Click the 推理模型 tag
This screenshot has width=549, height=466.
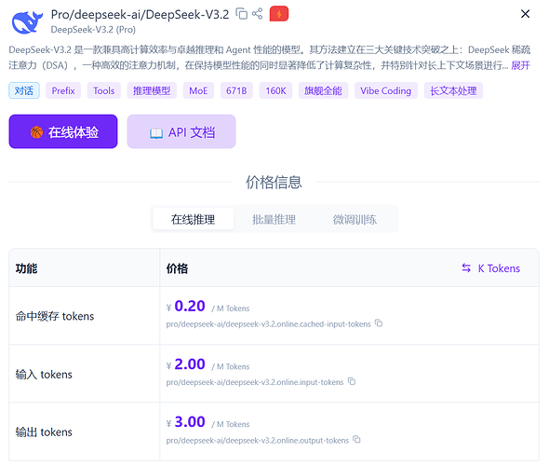(x=152, y=90)
